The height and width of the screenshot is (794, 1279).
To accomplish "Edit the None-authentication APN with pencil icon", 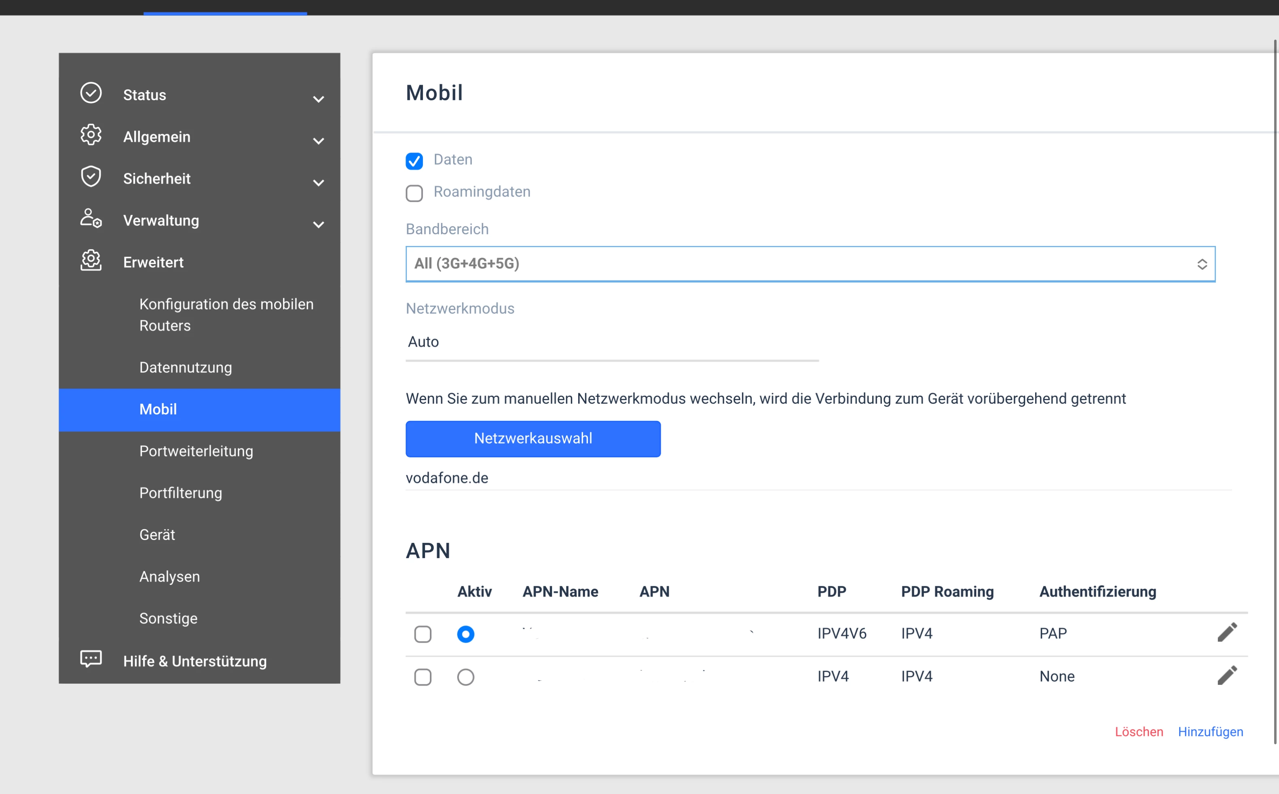I will [x=1226, y=676].
